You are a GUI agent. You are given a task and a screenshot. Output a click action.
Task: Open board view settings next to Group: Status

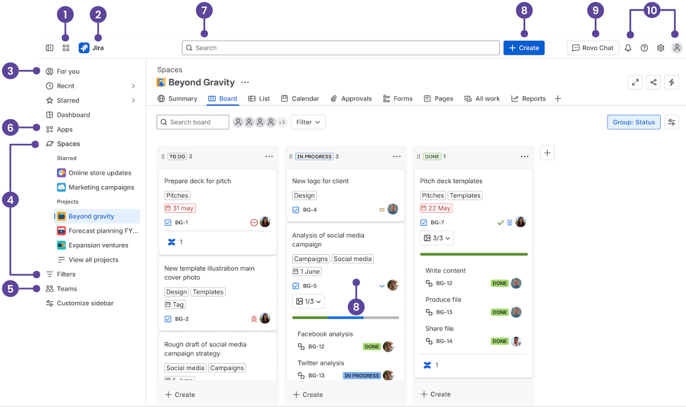tap(671, 122)
